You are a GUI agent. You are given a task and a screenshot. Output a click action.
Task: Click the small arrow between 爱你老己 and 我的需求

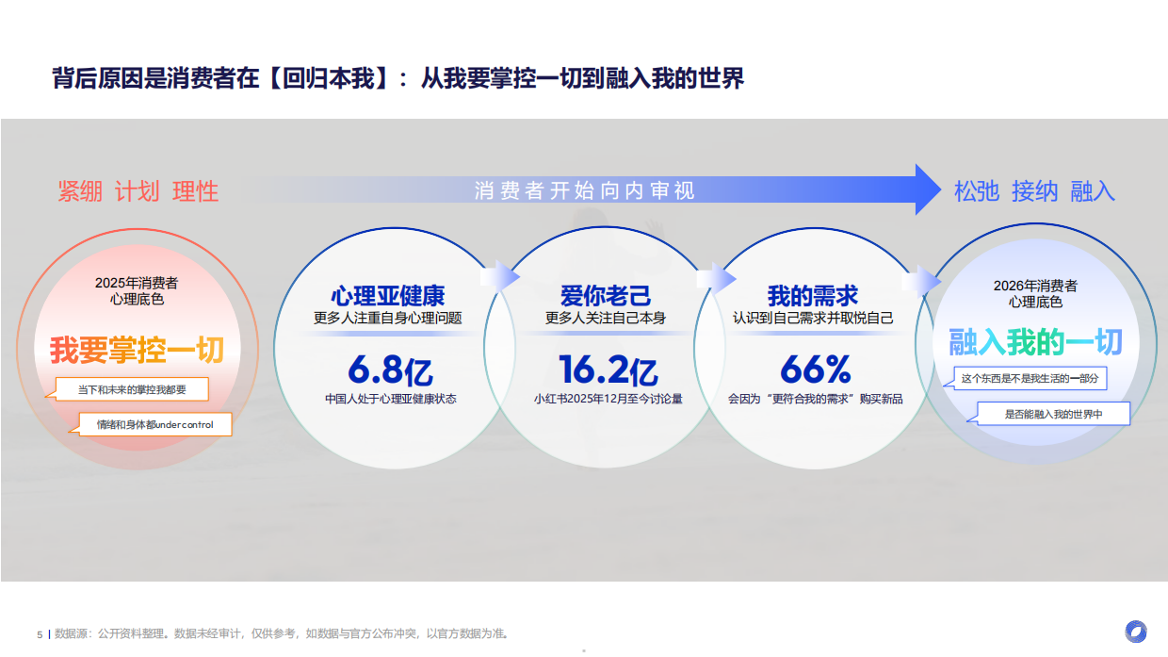pyautogui.click(x=716, y=277)
